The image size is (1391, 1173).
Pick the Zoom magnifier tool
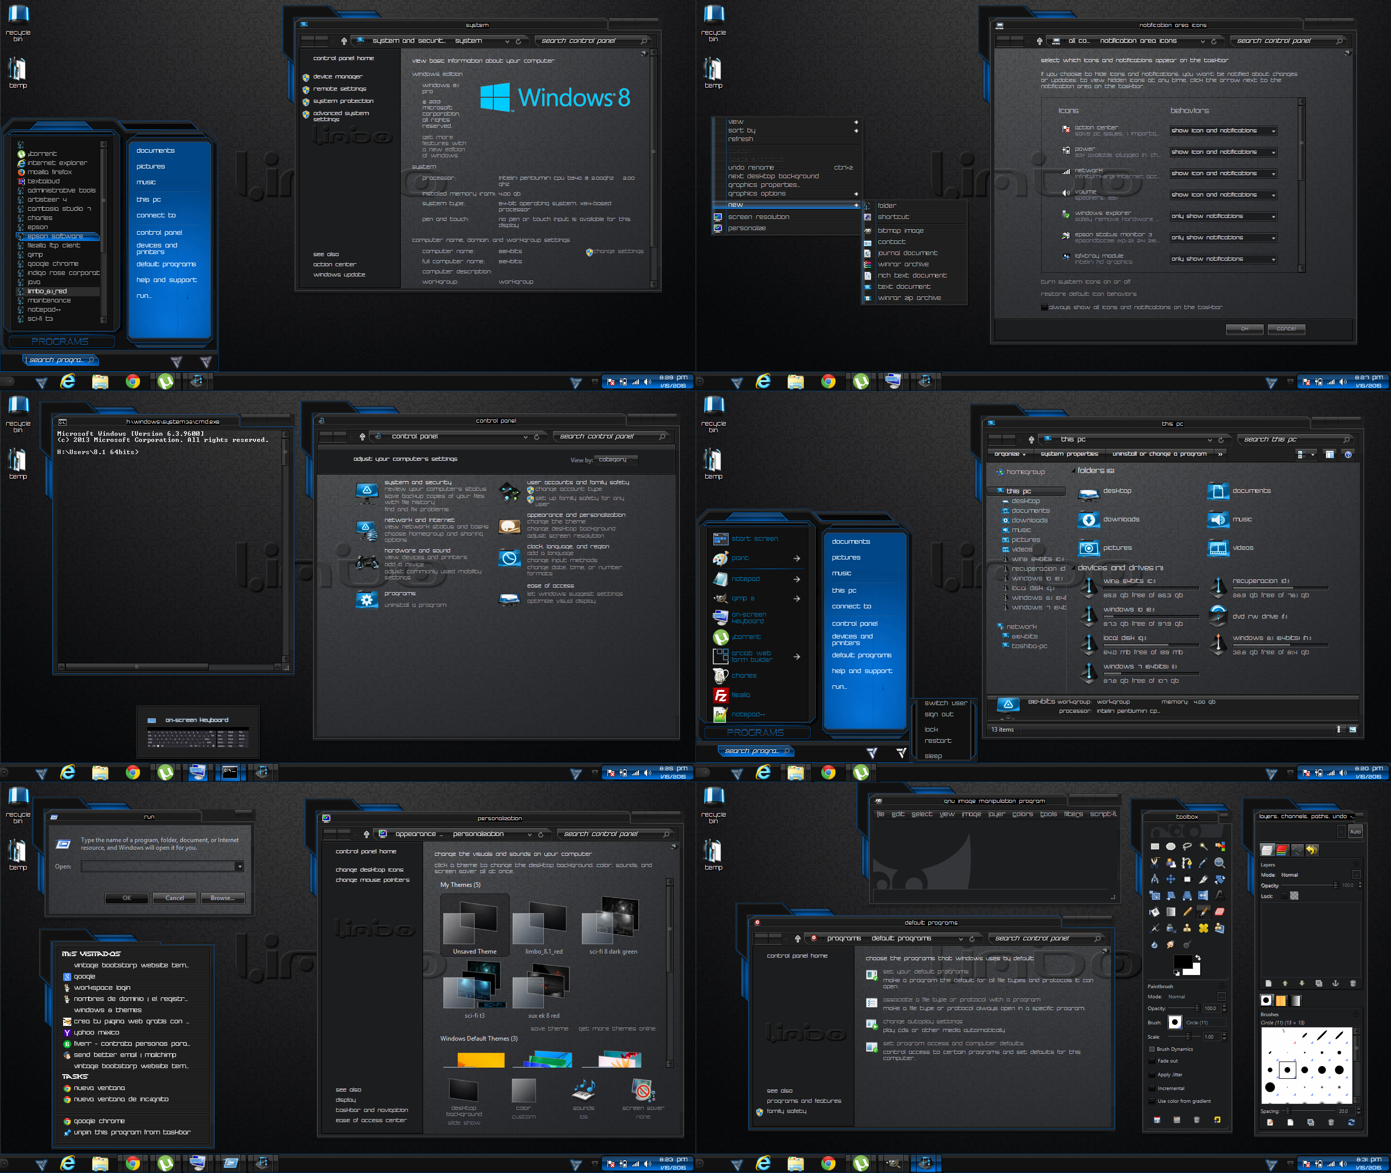[x=1219, y=863]
